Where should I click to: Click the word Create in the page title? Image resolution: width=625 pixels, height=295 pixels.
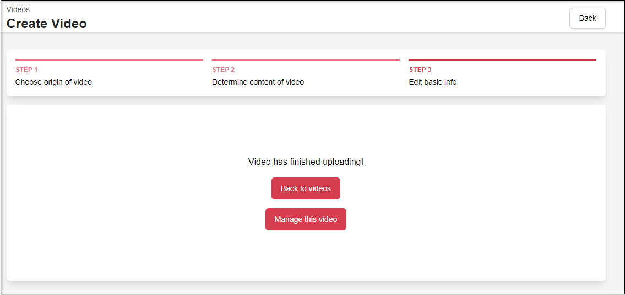click(x=27, y=24)
